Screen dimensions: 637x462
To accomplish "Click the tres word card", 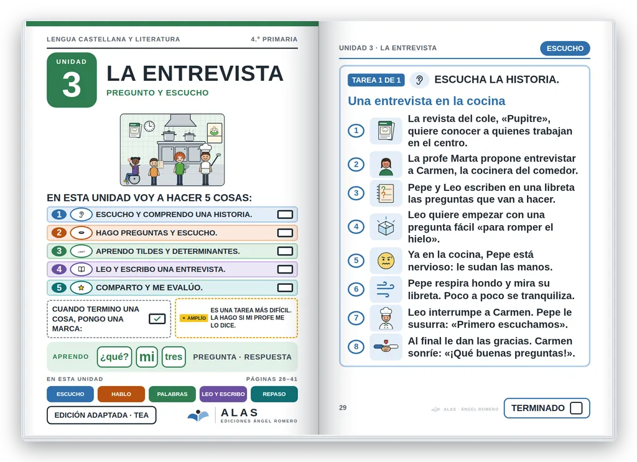I will coord(174,356).
